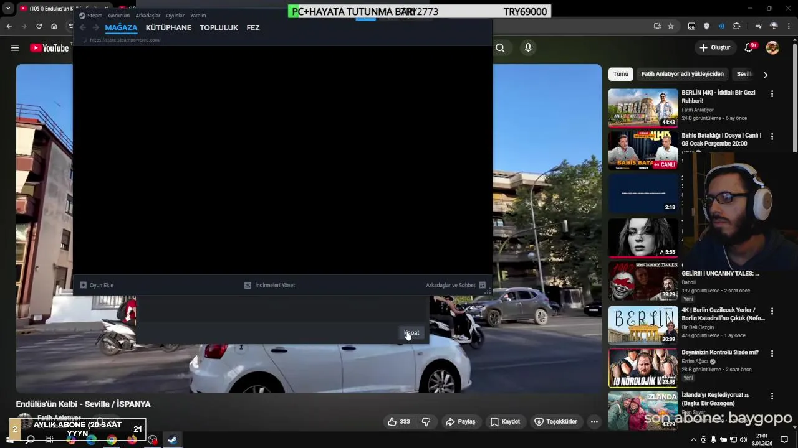Screen dimensions: 798x448
Task: Go back in Chrome browser
Action: coord(9,26)
